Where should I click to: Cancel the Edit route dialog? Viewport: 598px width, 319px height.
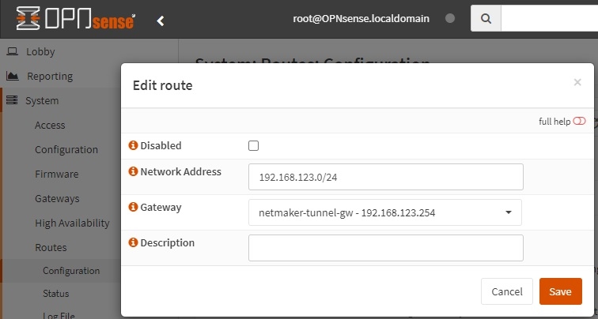(507, 291)
